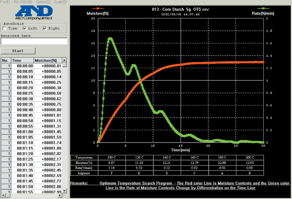Enable the Time autoscale checkbox

tap(4, 28)
